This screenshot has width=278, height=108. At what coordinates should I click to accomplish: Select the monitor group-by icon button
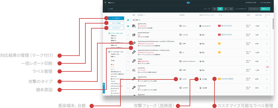click(x=231, y=9)
